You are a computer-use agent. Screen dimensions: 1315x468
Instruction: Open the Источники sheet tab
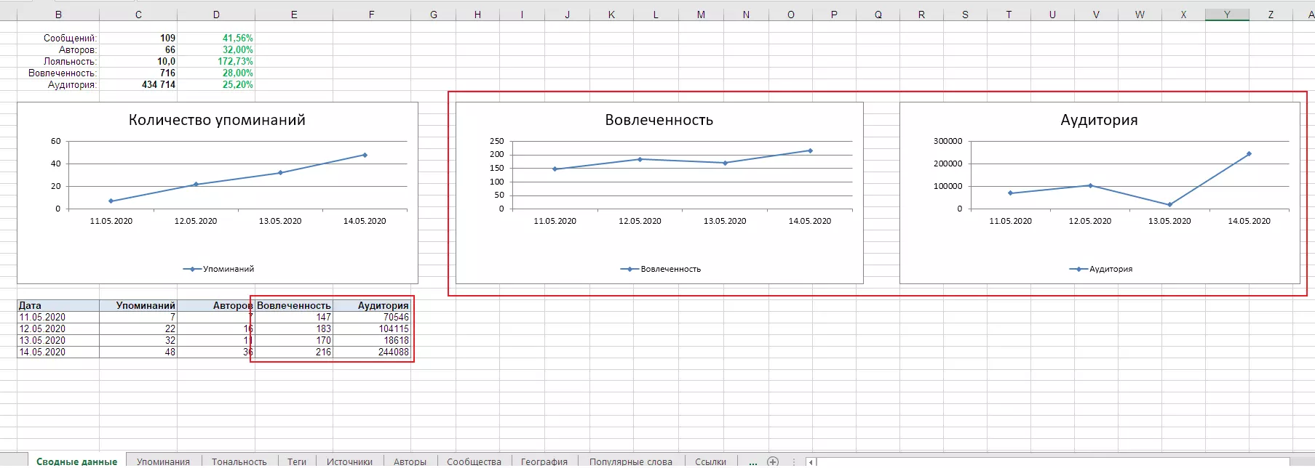pyautogui.click(x=349, y=461)
